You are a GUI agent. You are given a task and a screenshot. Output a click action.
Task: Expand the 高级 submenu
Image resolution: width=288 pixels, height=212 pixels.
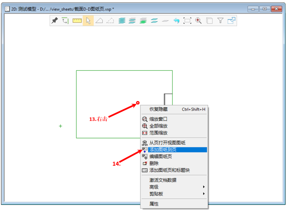[174, 187]
